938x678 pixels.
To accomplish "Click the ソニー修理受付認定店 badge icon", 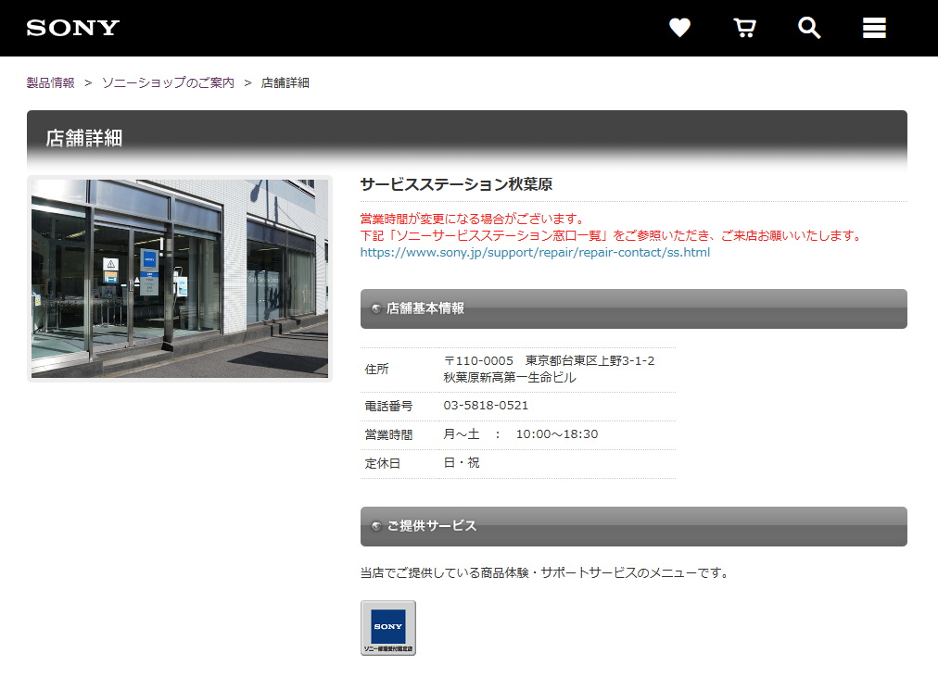I will 388,628.
